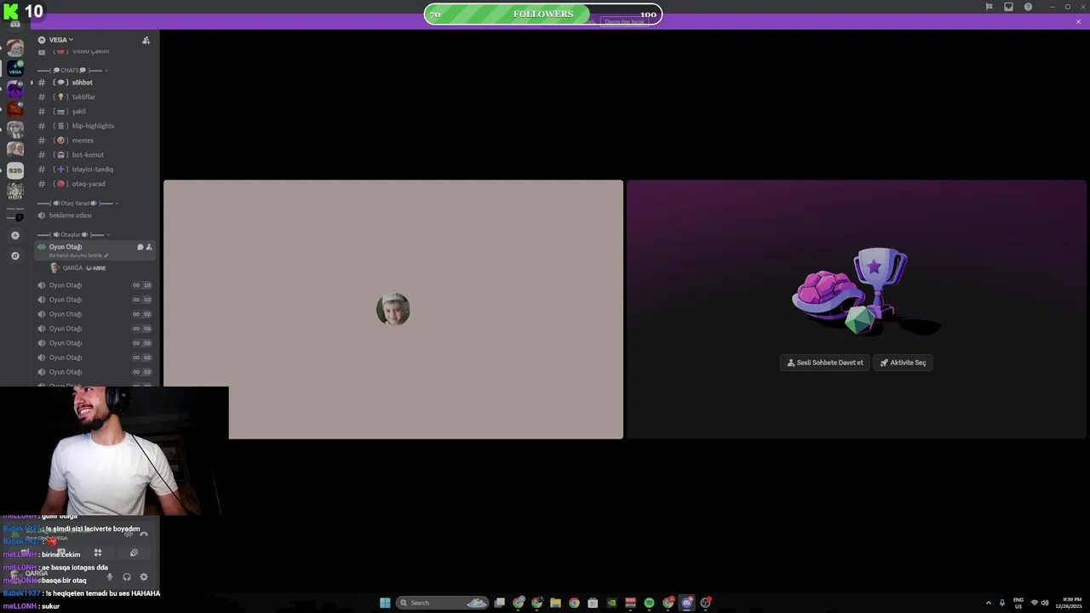Click the Windows Start button

click(385, 603)
